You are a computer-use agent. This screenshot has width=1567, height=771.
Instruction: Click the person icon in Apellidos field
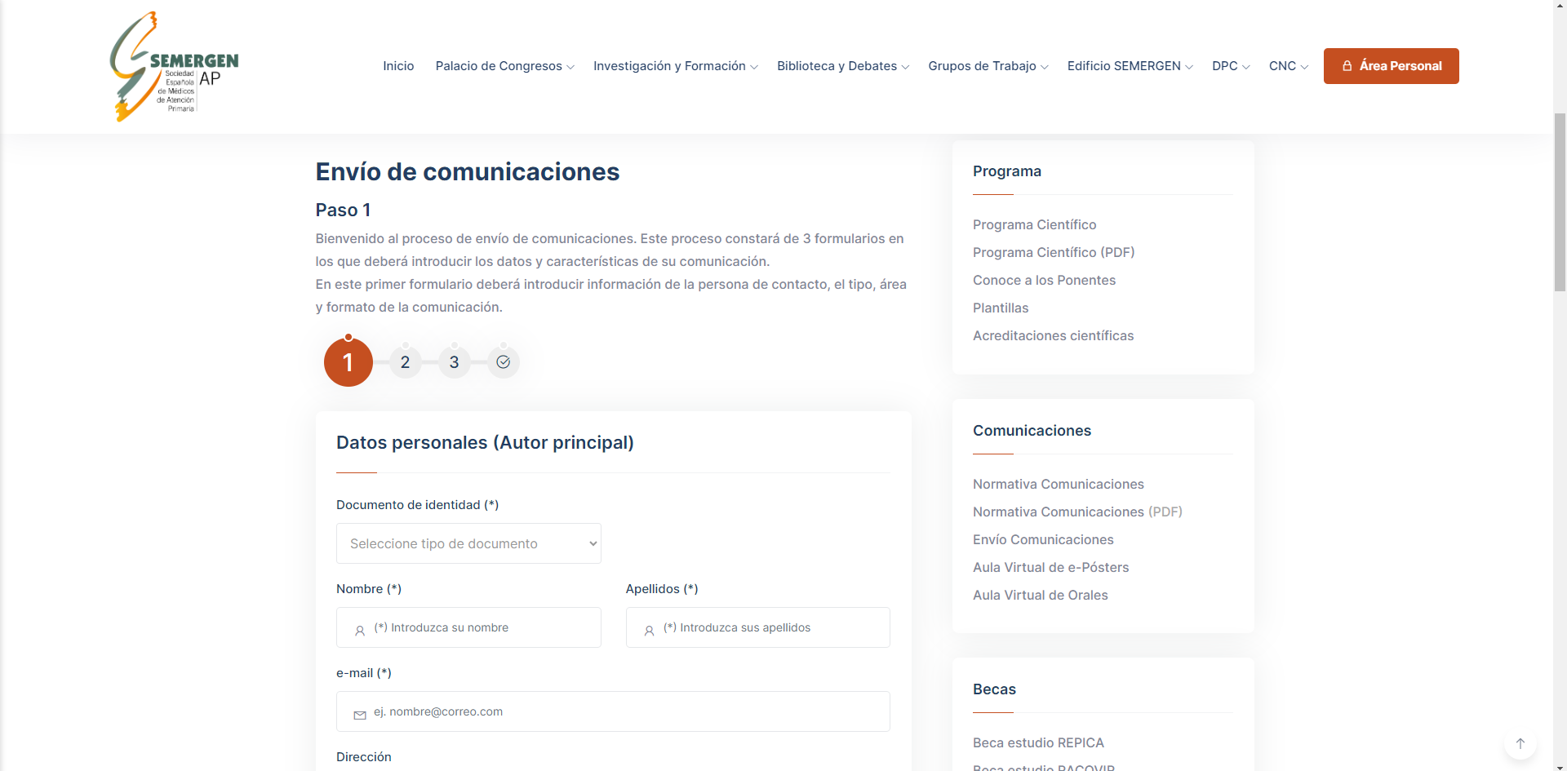point(649,631)
